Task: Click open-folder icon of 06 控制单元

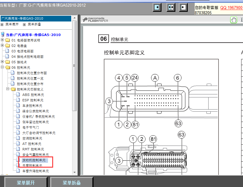Action: click(8, 67)
